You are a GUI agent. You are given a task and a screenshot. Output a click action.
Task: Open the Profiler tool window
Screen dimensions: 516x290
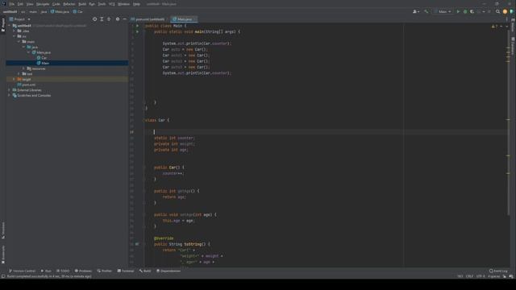(104, 271)
